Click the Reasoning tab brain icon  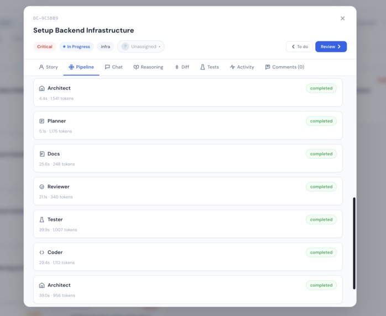point(136,67)
